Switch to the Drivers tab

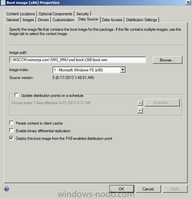coord(43,20)
